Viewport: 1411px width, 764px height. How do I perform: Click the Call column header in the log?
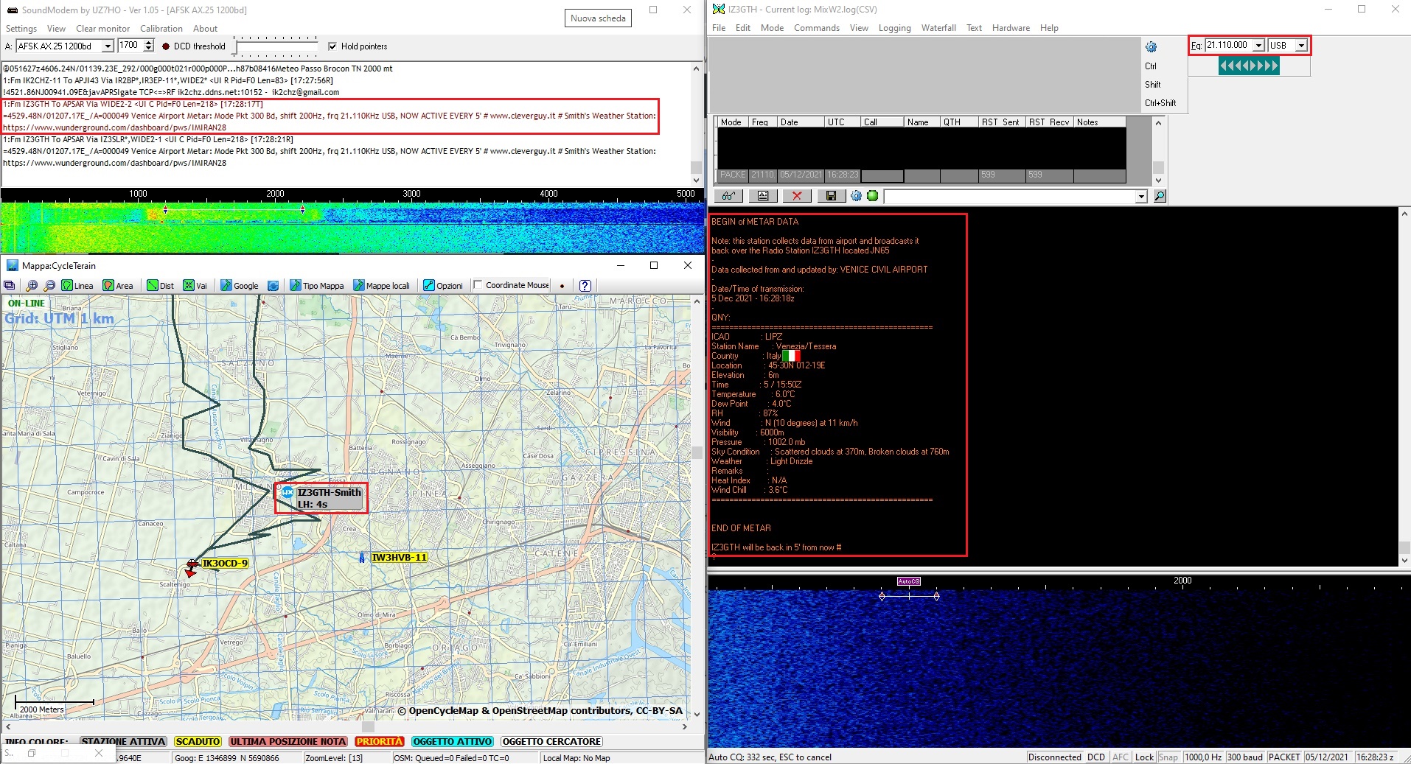pyautogui.click(x=882, y=122)
